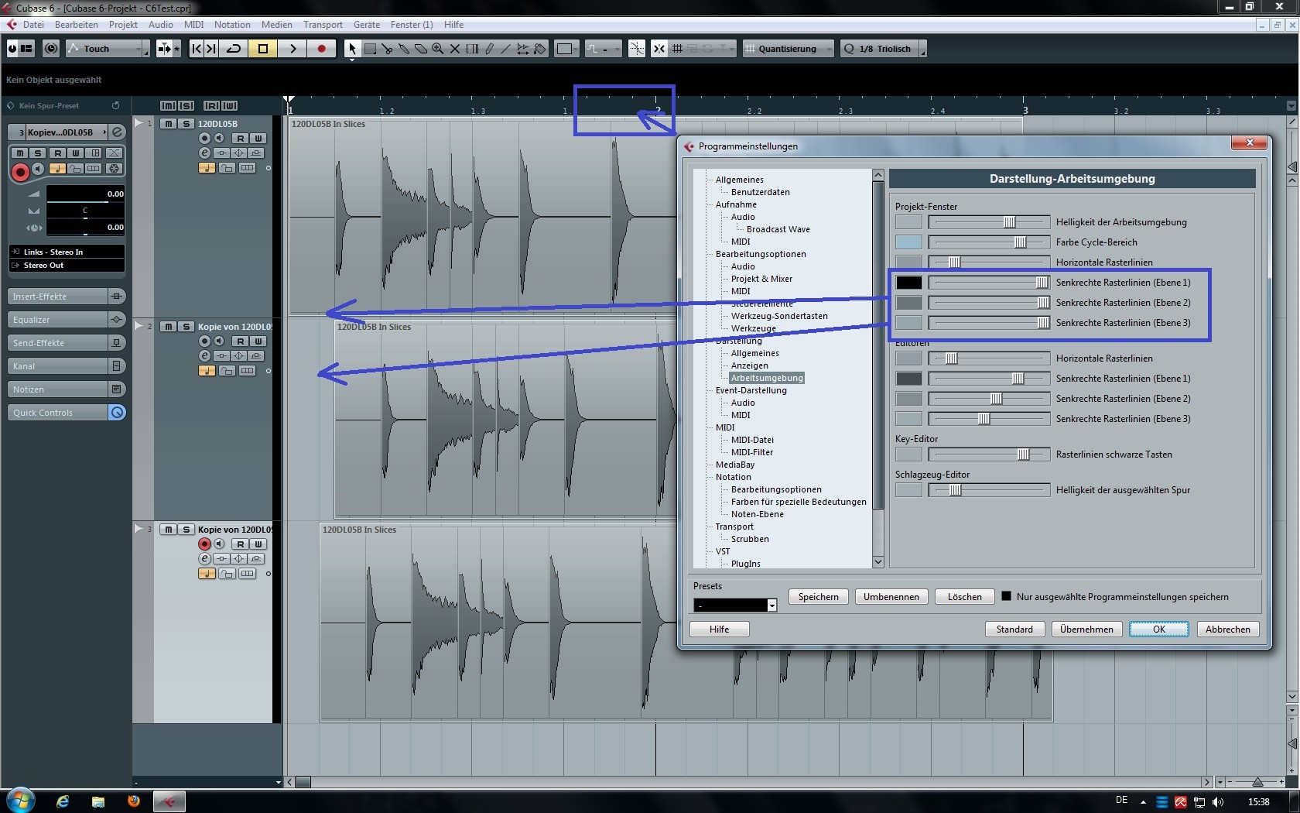The width and height of the screenshot is (1300, 813).
Task: Select the Mute X tool
Action: pyautogui.click(x=455, y=49)
